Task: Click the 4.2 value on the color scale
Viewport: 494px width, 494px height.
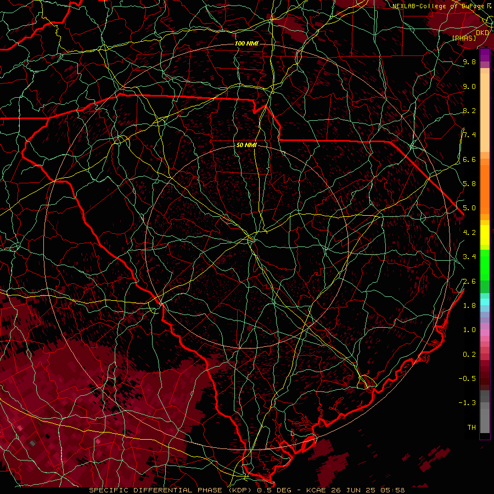Action: click(x=469, y=232)
